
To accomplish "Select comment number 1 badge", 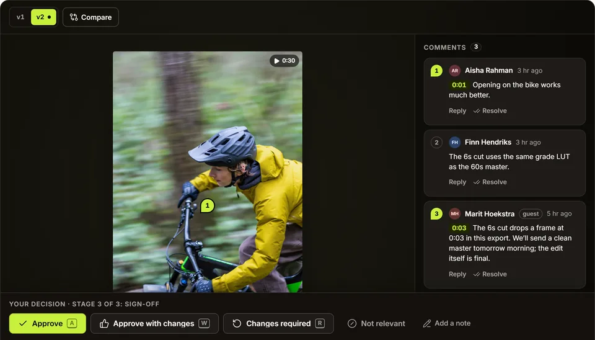I will 436,71.
